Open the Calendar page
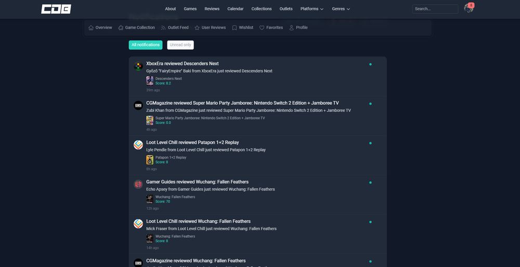Image resolution: width=520 pixels, height=267 pixels. [236, 9]
